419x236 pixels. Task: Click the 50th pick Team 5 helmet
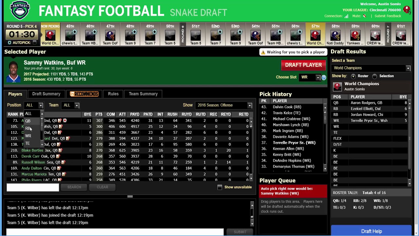170,35
